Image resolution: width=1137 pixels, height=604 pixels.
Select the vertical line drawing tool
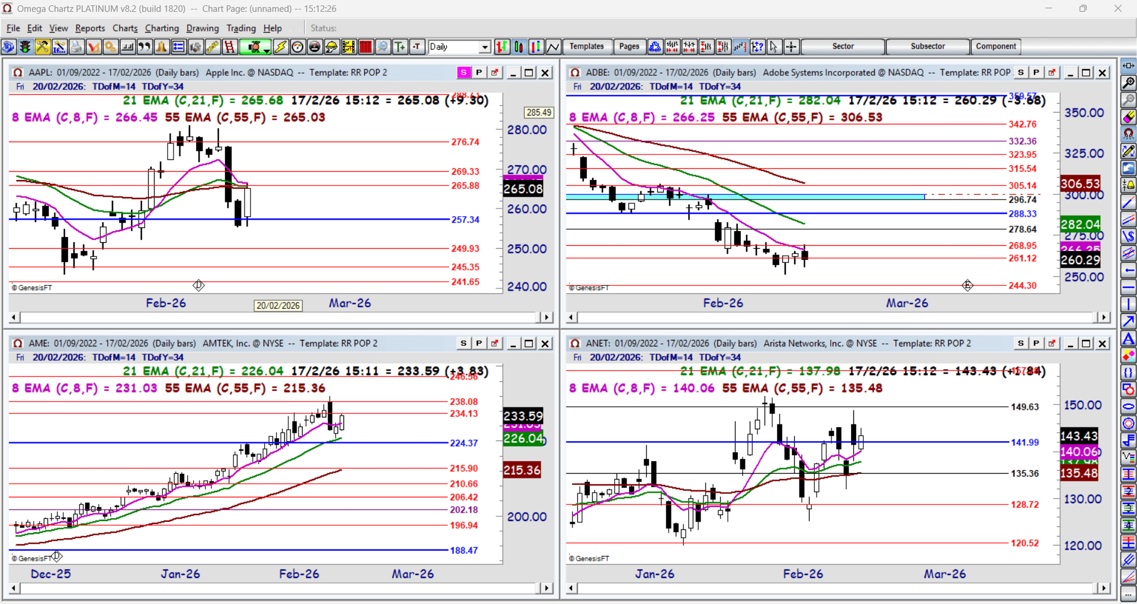(1129, 304)
